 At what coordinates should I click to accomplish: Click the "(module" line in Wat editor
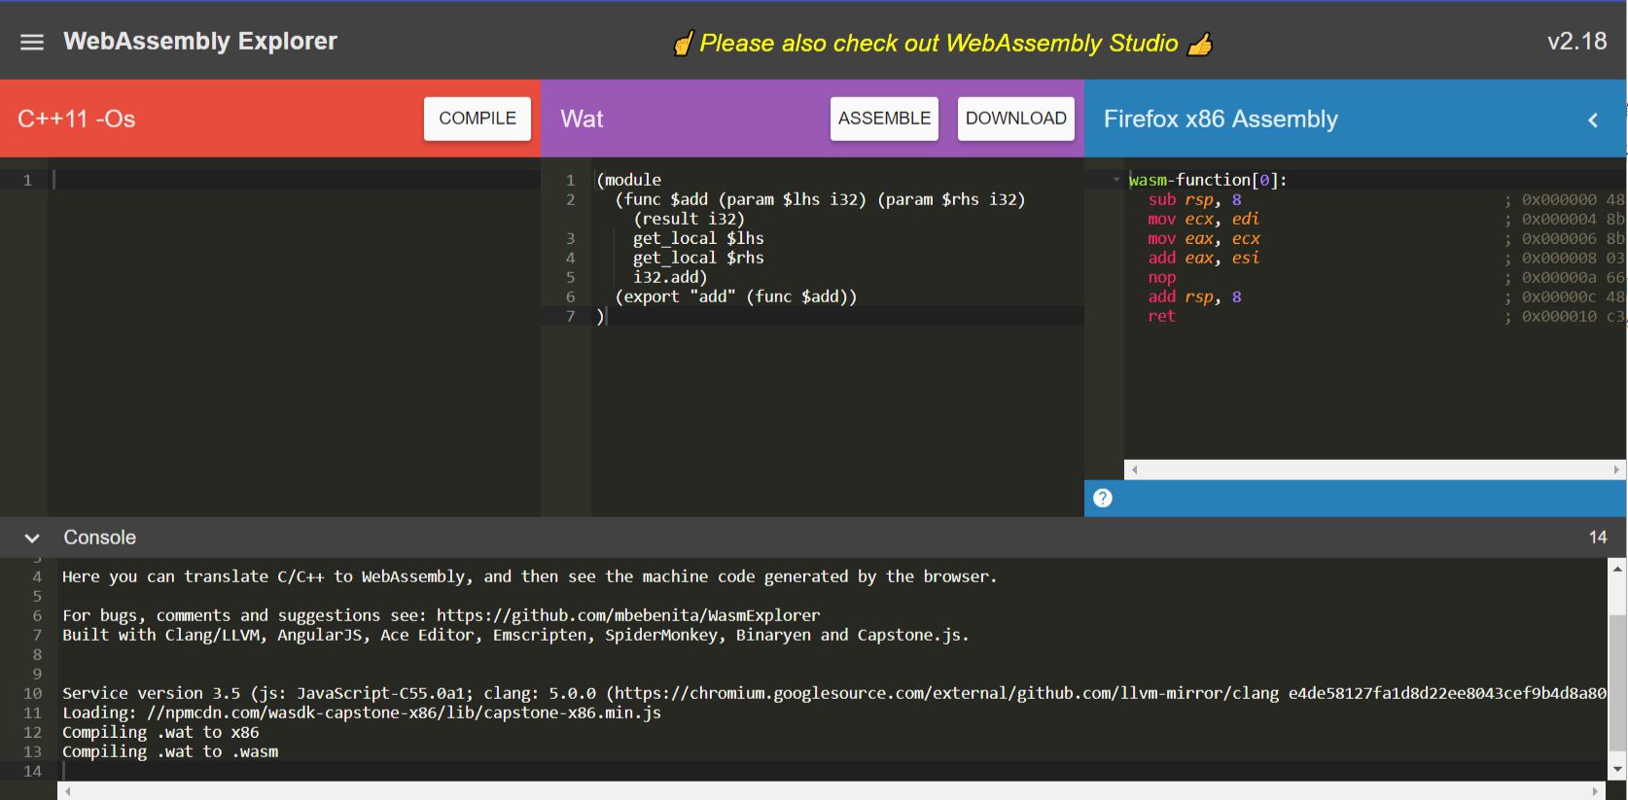pos(628,180)
